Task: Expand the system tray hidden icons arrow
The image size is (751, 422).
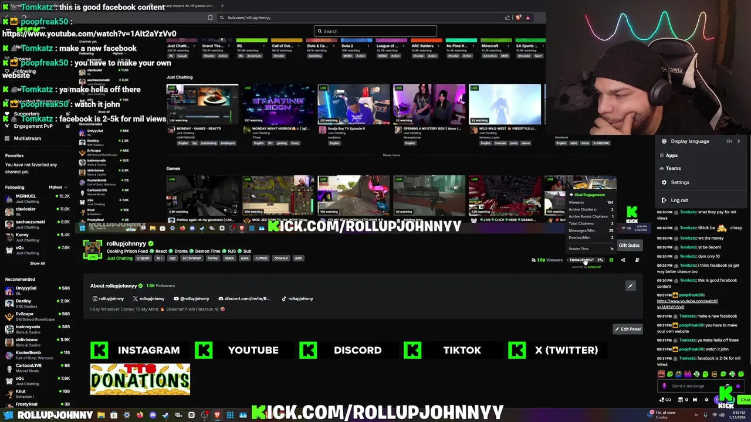Action: (696, 415)
